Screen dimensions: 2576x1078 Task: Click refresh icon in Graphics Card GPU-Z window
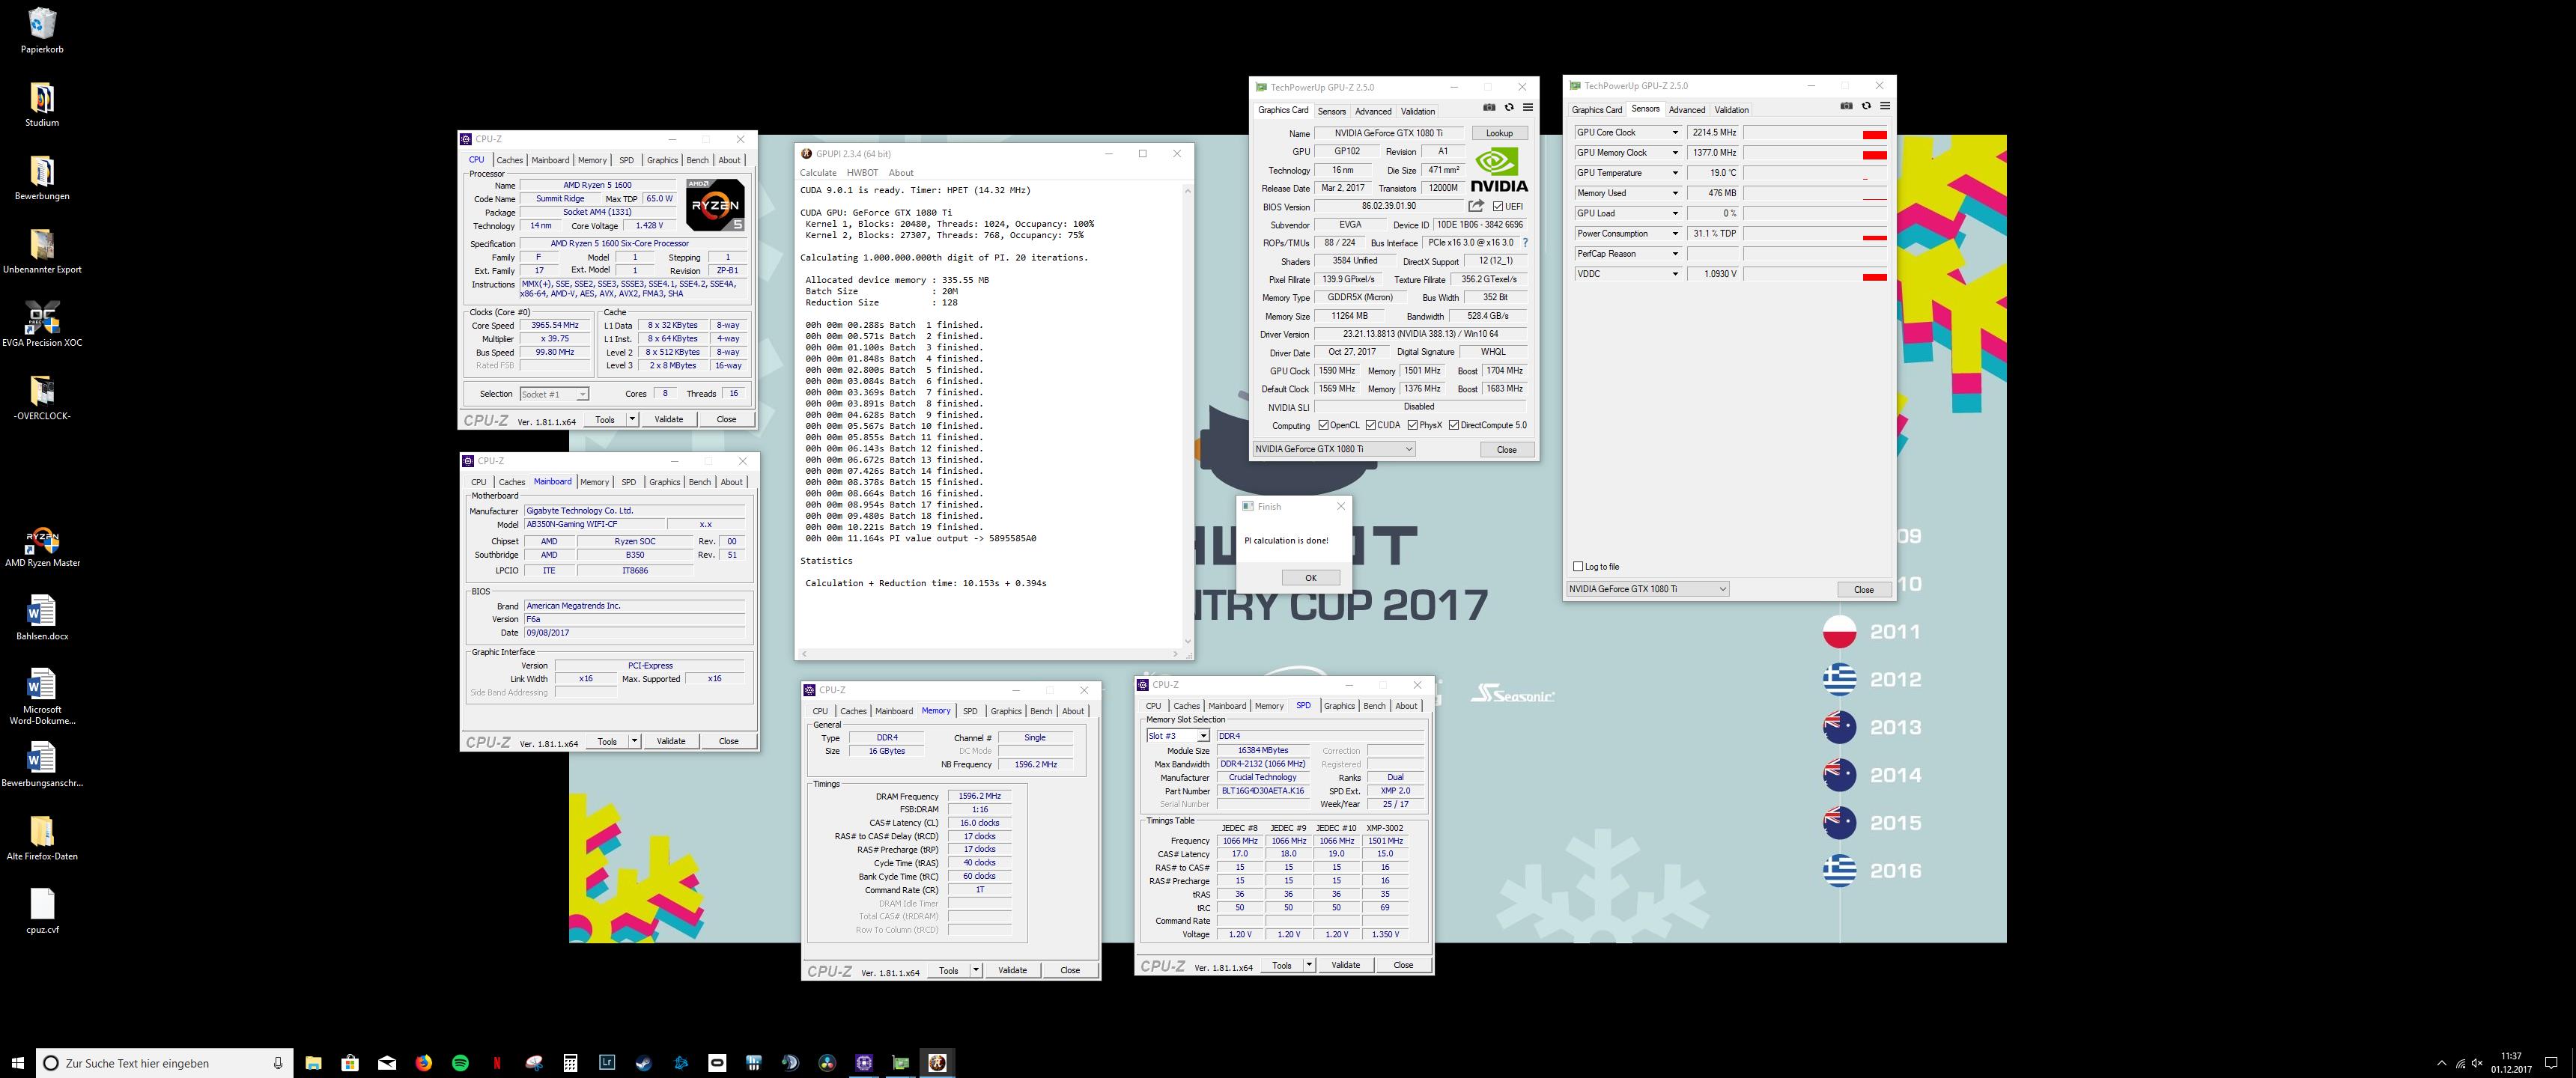pyautogui.click(x=1509, y=107)
